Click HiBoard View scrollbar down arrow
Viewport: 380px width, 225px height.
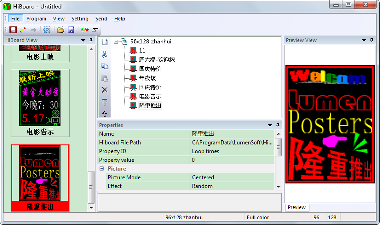pyautogui.click(x=91, y=208)
